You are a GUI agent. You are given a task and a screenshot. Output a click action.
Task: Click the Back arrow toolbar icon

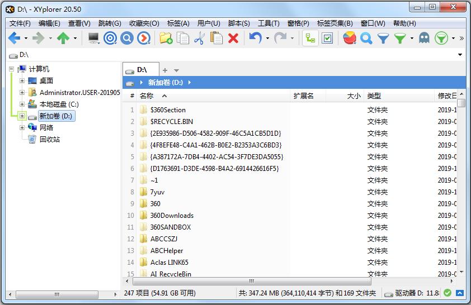[14, 38]
